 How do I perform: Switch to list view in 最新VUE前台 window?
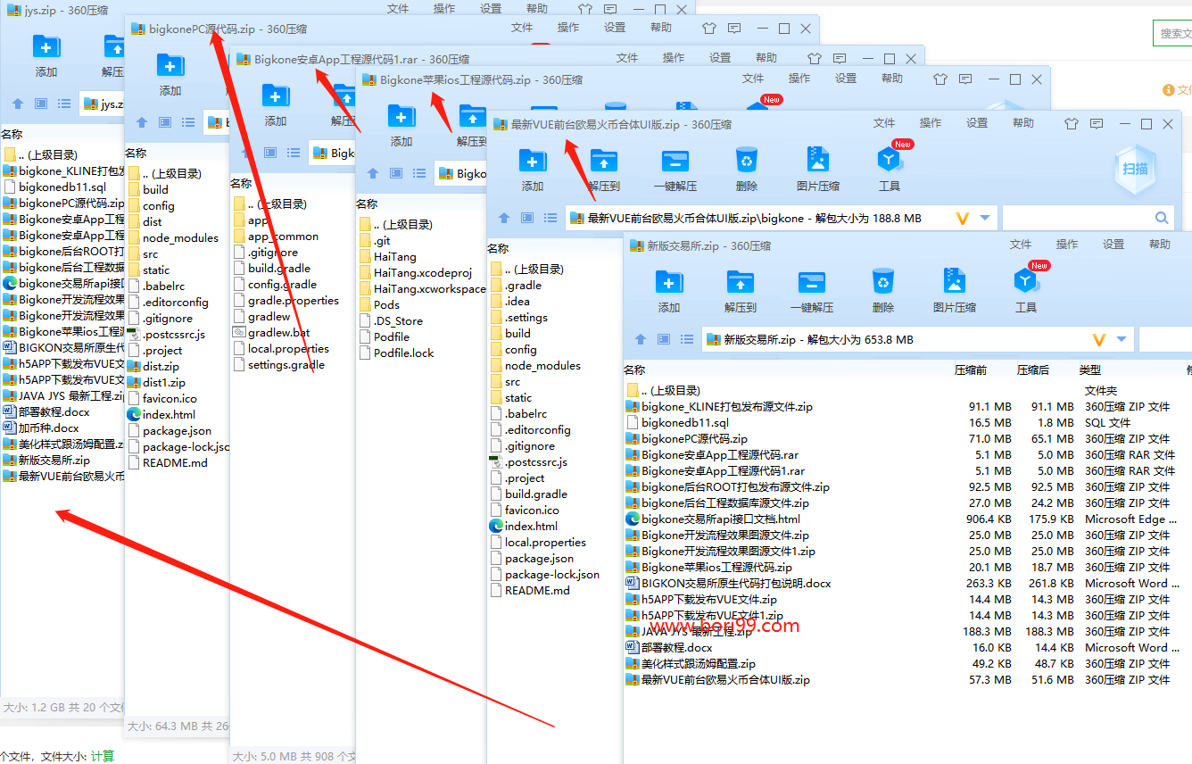[x=550, y=218]
